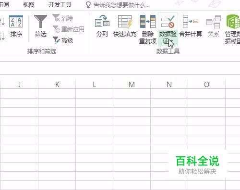The height and width of the screenshot is (190, 240).
Task: Click Consolidate (合并计算)
Action: pos(191,26)
